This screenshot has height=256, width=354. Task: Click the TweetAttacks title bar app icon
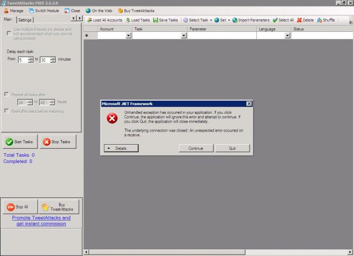click(x=3, y=3)
